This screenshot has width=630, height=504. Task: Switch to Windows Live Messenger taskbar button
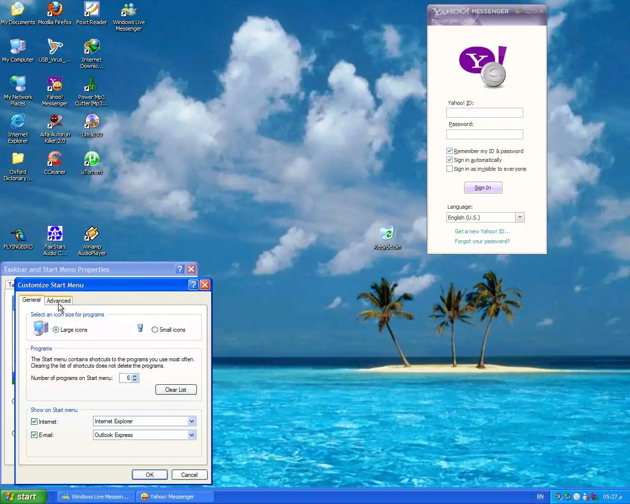coord(95,497)
